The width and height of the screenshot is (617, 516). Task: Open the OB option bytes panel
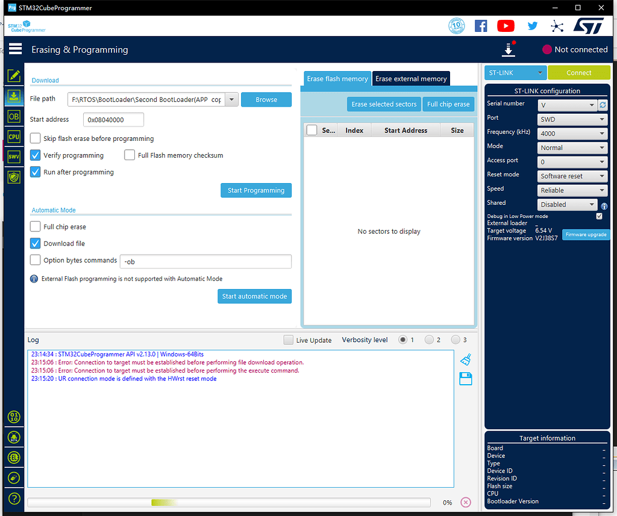[x=14, y=116]
